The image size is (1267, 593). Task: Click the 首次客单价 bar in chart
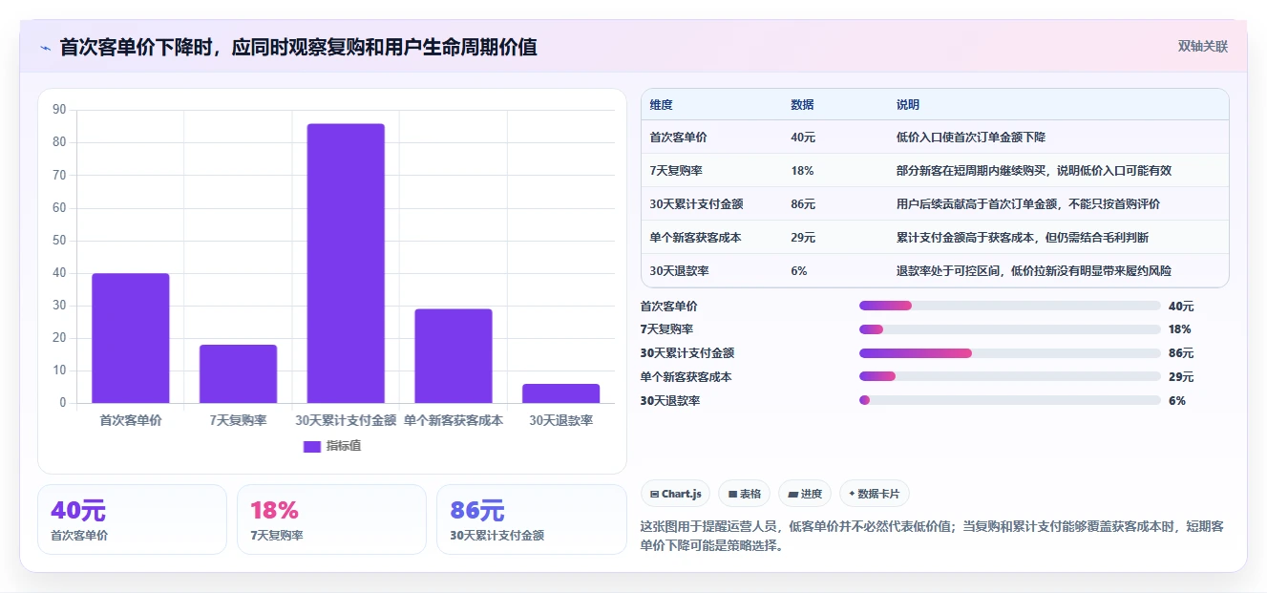tap(131, 338)
